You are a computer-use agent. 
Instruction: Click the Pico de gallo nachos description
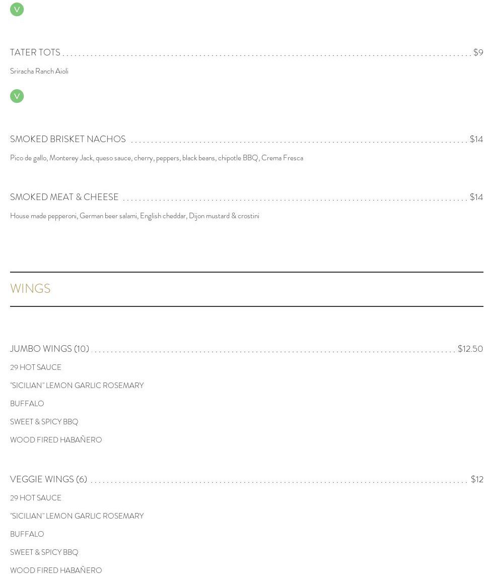pyautogui.click(x=157, y=158)
